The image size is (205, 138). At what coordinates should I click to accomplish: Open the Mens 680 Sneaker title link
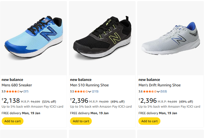(x=17, y=85)
